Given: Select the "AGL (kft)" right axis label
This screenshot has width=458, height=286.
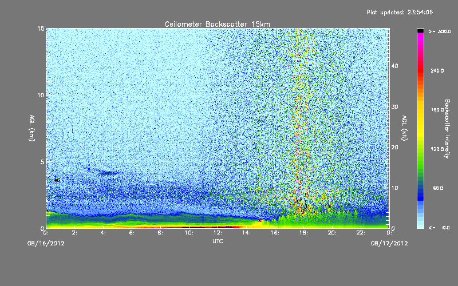Looking at the screenshot, I should click(404, 128).
